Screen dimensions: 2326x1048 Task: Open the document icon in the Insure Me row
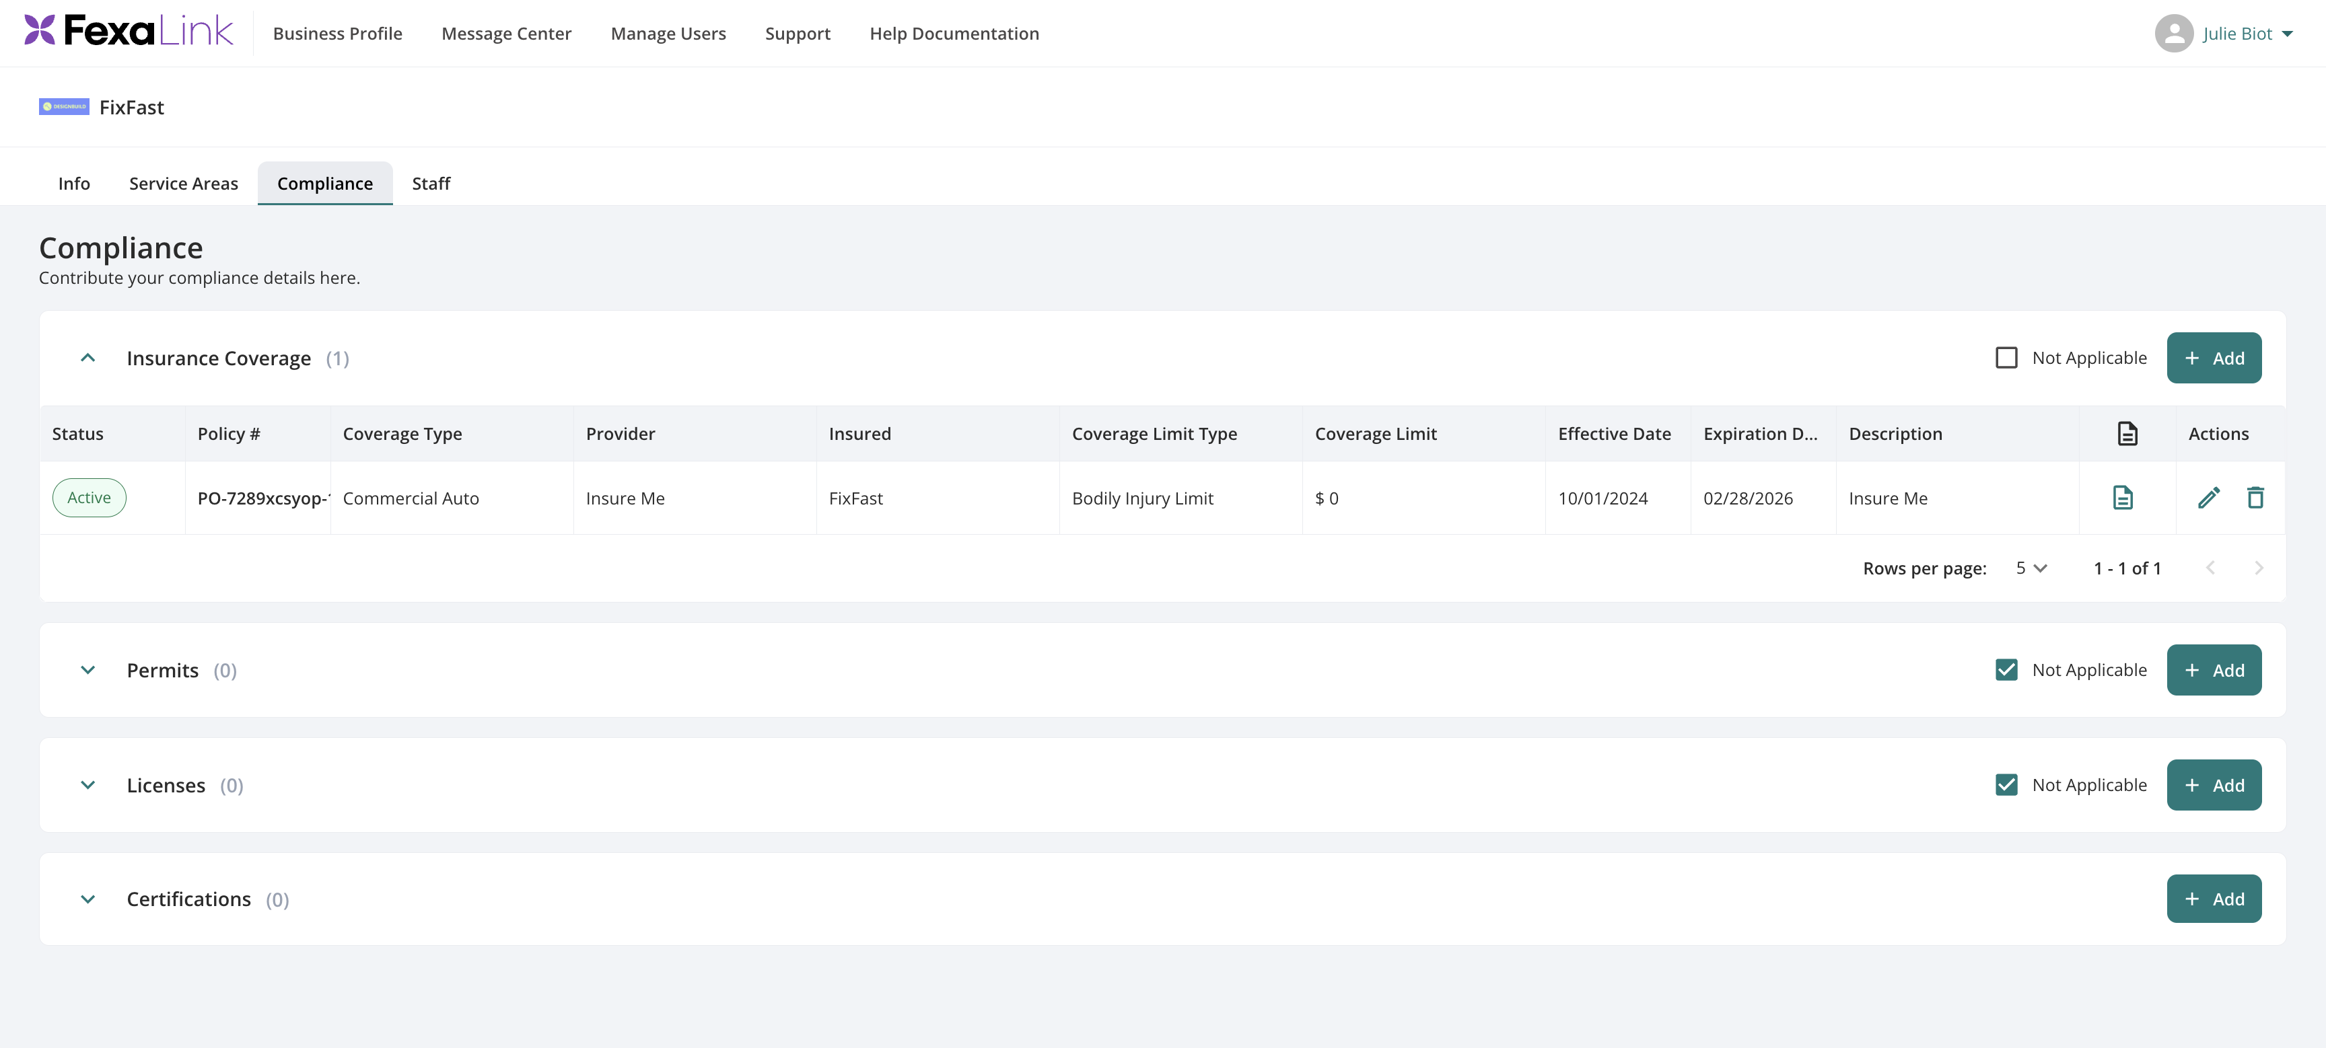click(2123, 497)
